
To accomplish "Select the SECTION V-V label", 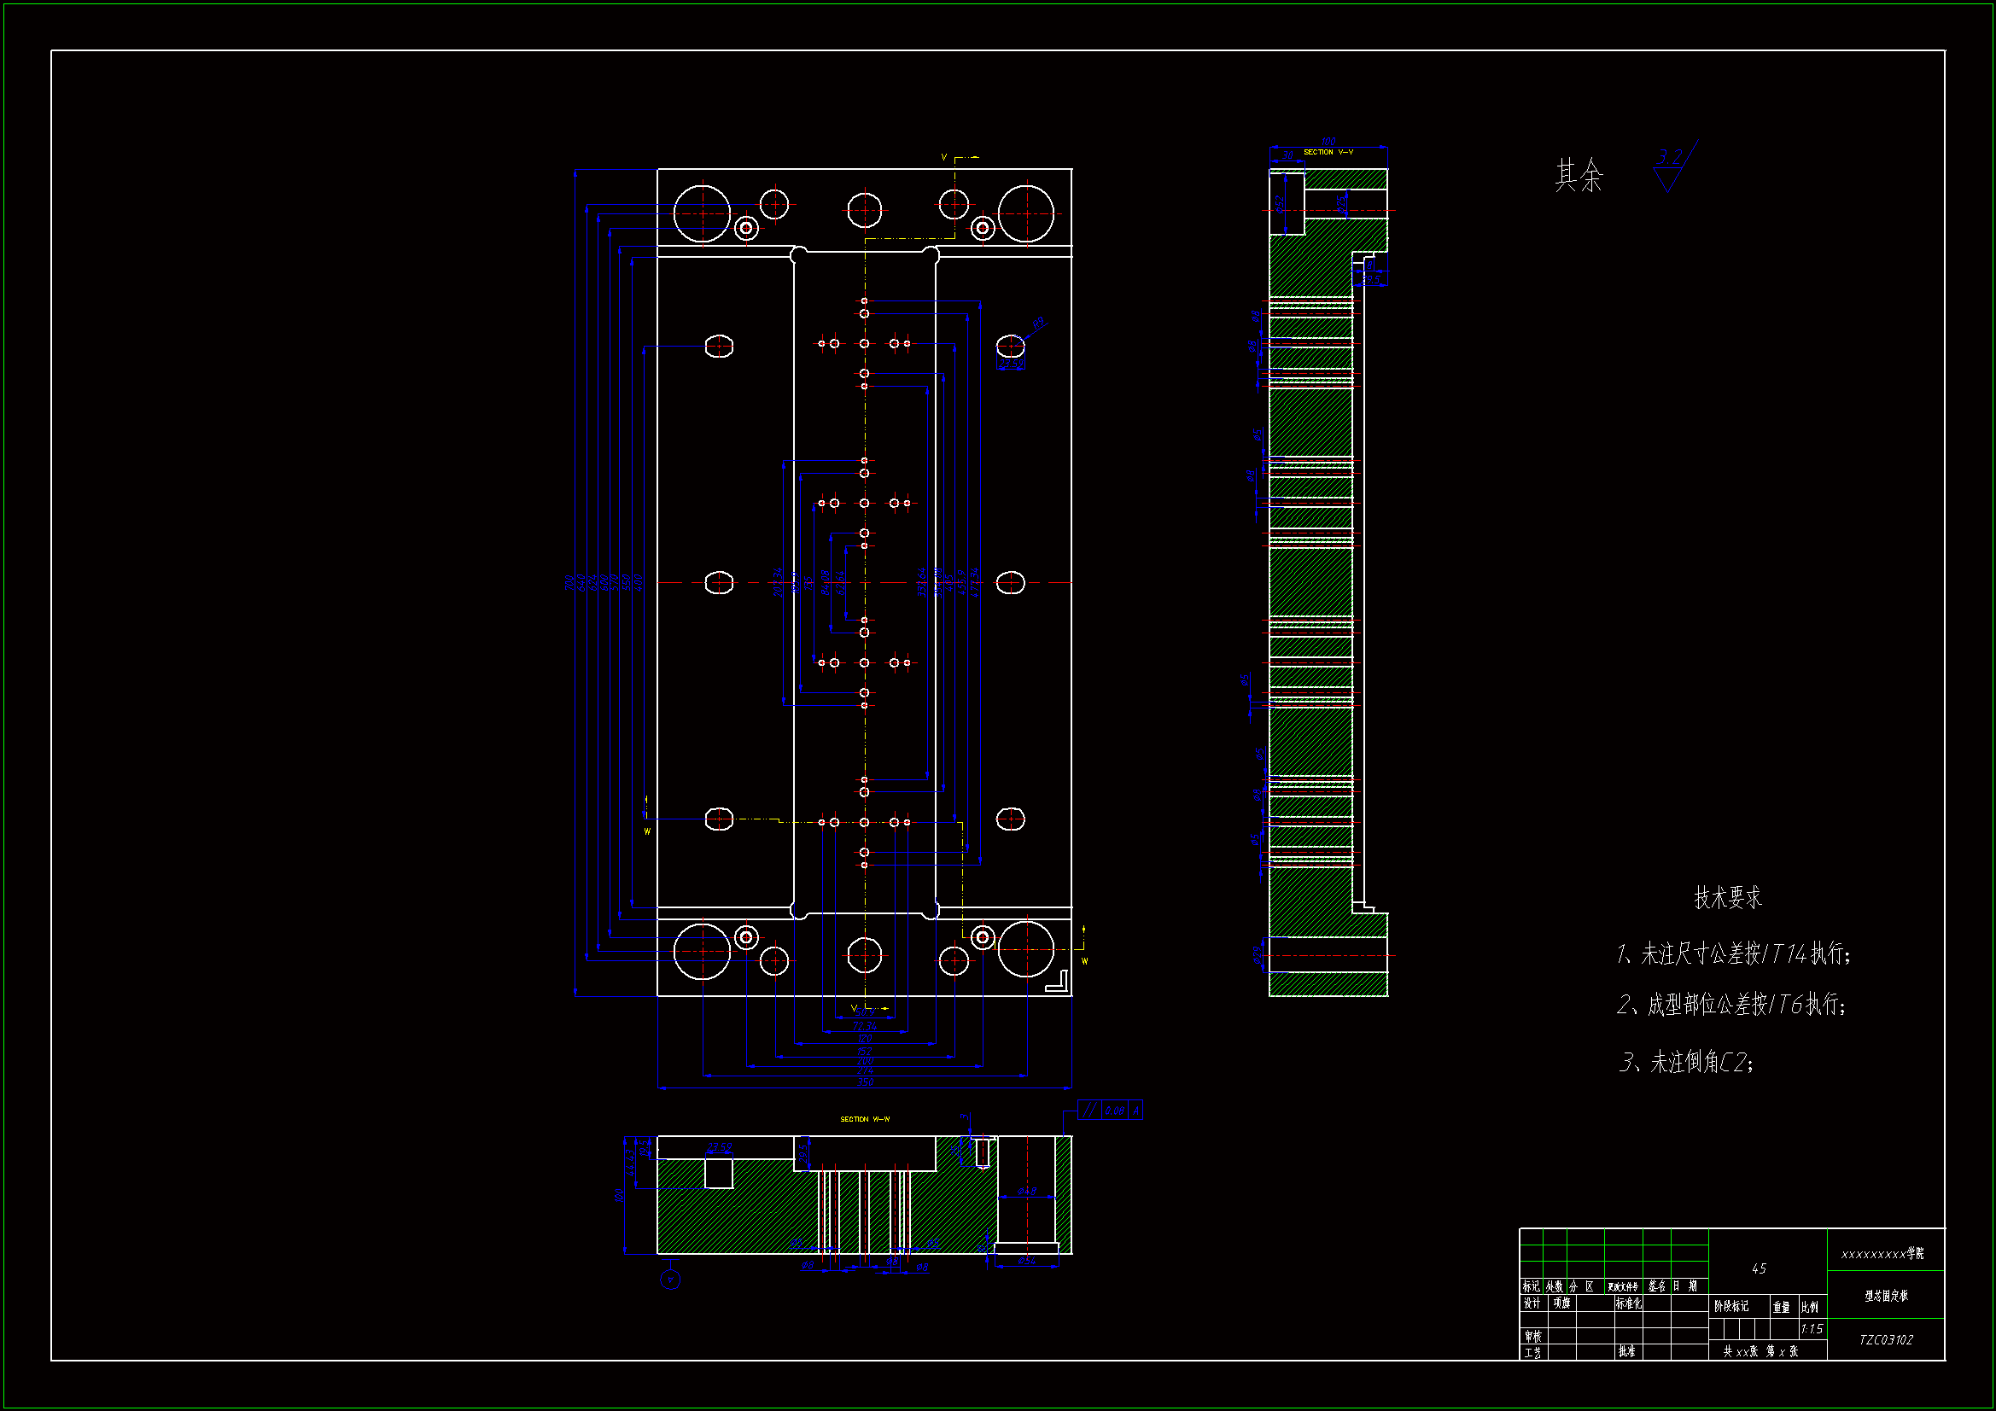I will pyautogui.click(x=1328, y=152).
